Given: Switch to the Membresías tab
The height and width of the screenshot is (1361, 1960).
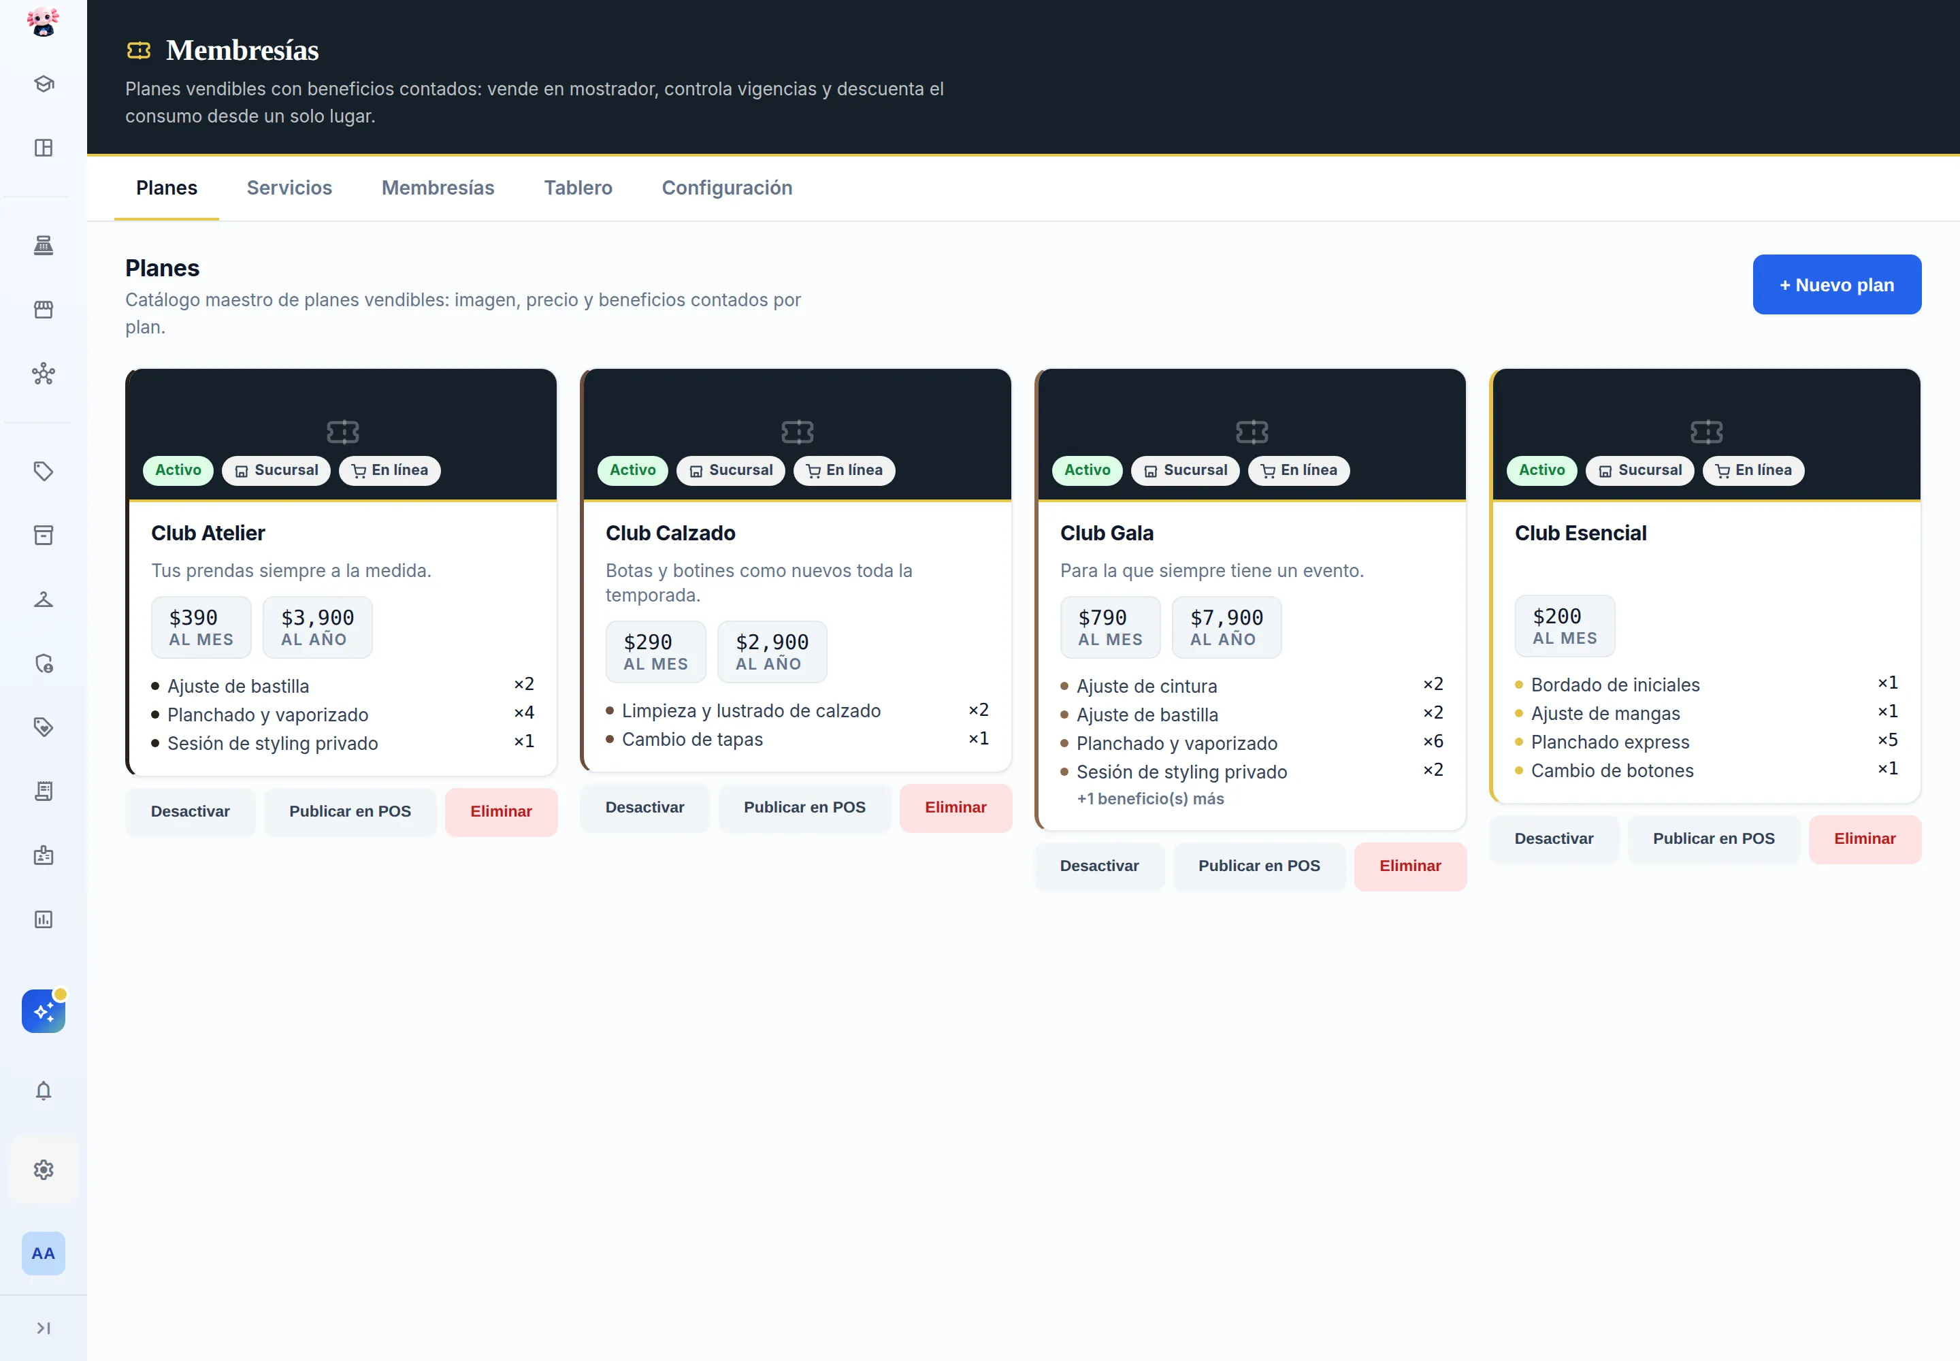Looking at the screenshot, I should point(438,188).
